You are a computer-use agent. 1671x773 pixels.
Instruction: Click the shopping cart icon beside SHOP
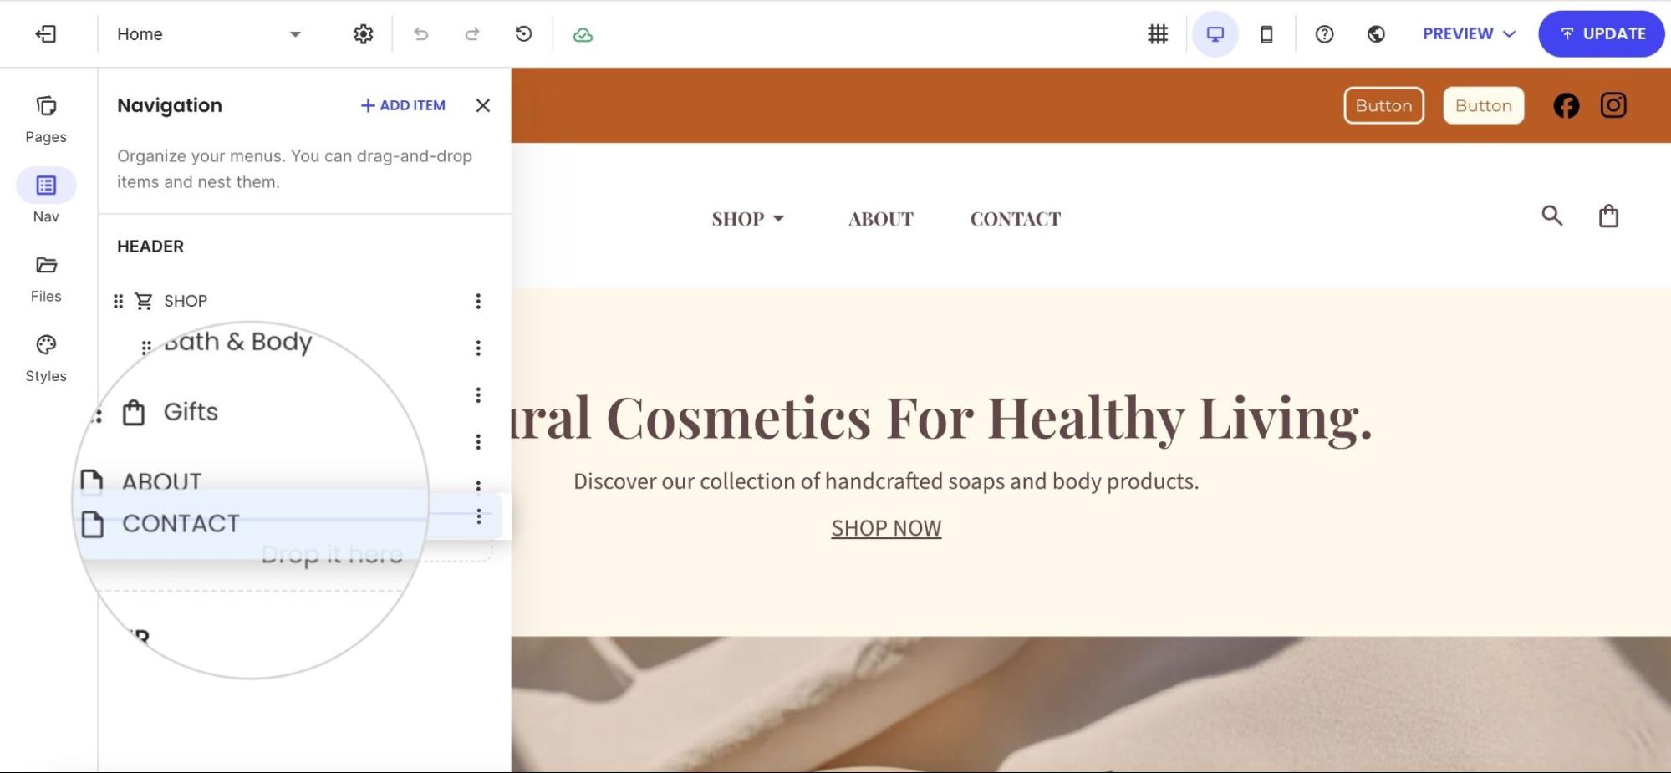(x=144, y=301)
